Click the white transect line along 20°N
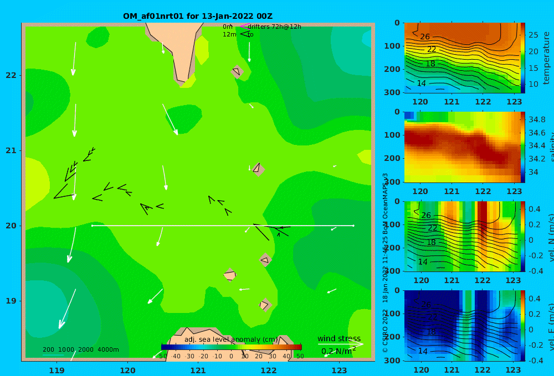 pyautogui.click(x=223, y=226)
